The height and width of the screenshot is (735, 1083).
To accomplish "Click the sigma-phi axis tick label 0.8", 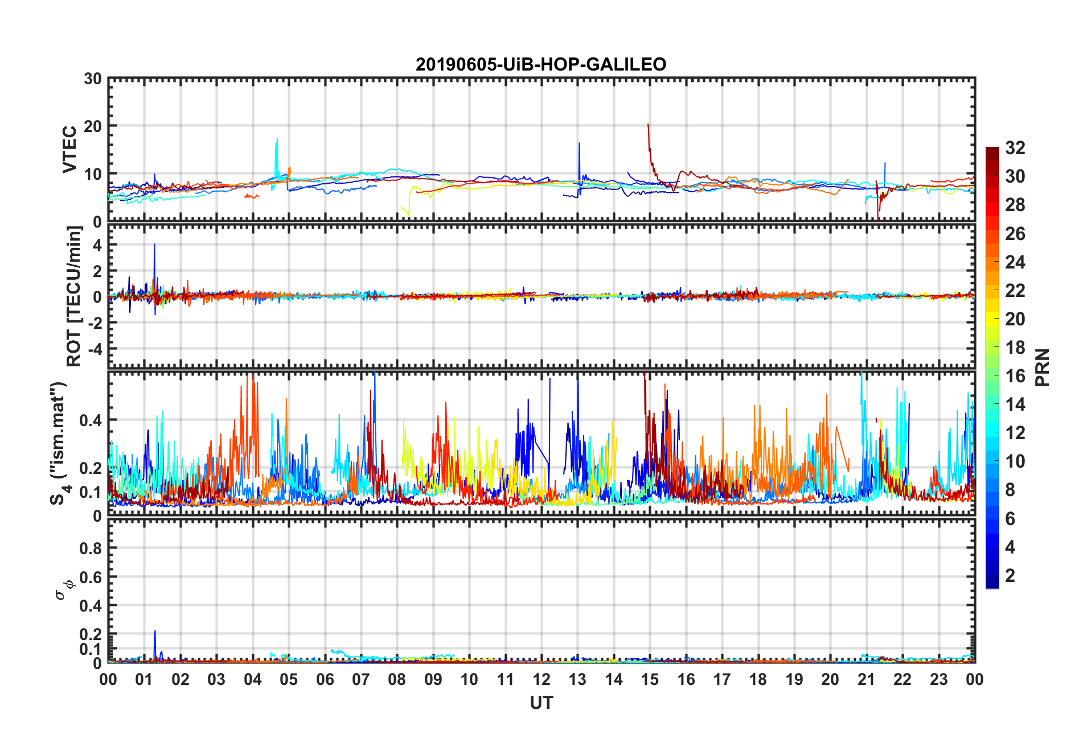I will (x=91, y=548).
